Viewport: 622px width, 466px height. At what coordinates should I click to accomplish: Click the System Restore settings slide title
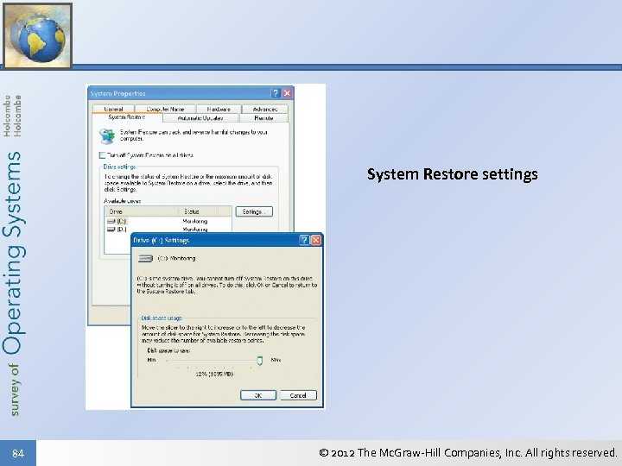tap(452, 174)
